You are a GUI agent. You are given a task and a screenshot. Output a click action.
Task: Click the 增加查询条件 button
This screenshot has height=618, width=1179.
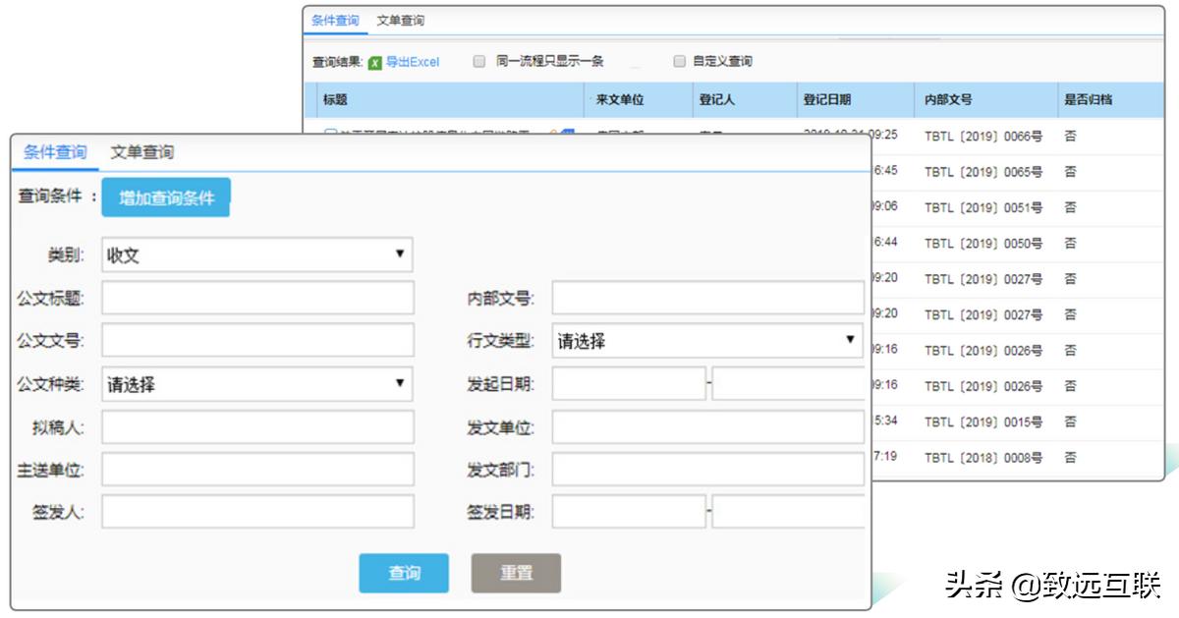pos(165,197)
